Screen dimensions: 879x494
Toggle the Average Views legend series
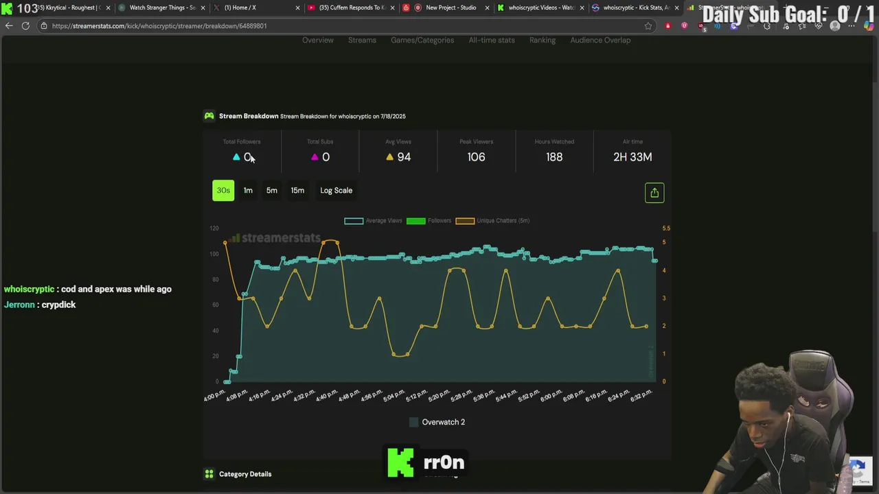pos(373,221)
